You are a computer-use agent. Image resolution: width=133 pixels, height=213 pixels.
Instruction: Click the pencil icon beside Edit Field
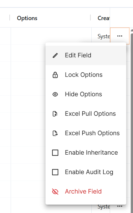point(55,55)
